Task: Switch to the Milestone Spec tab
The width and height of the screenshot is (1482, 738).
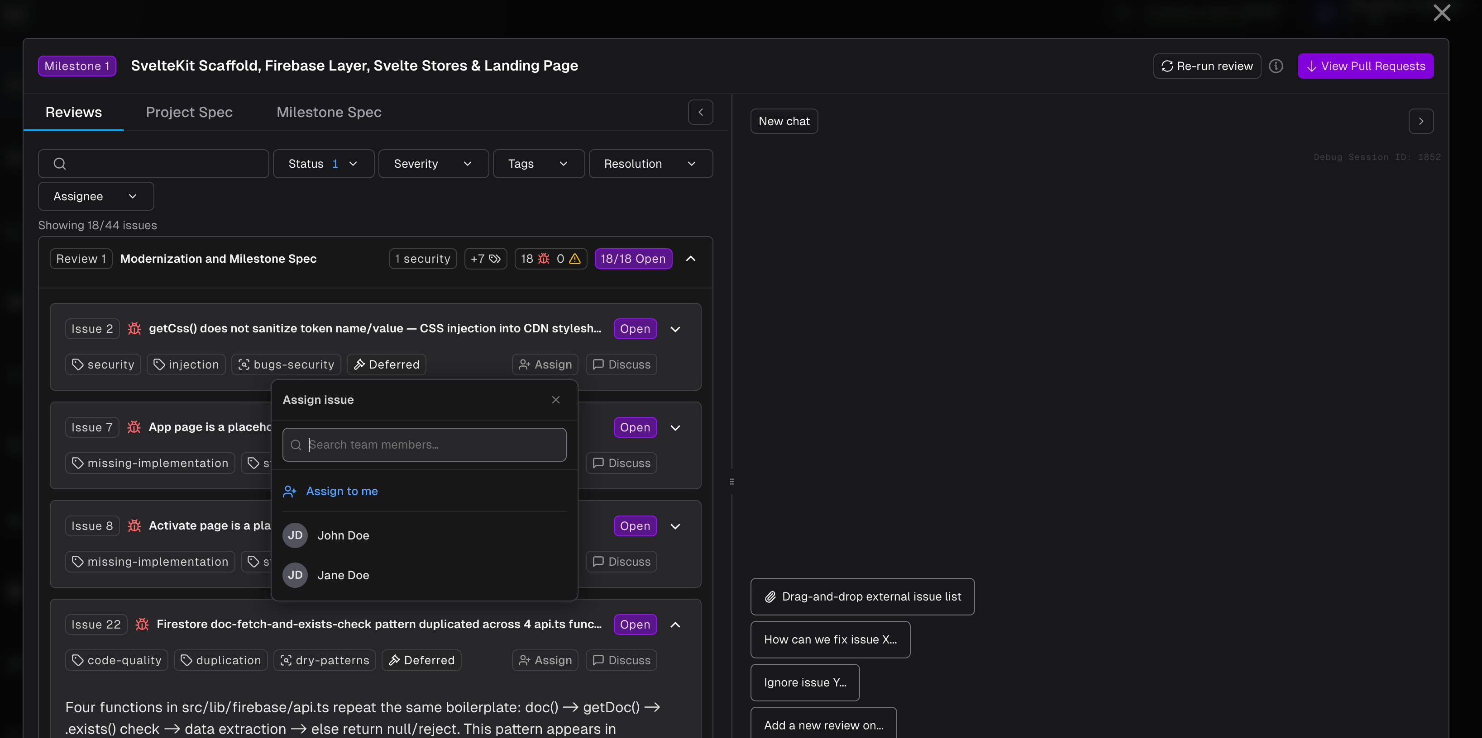Action: click(329, 112)
